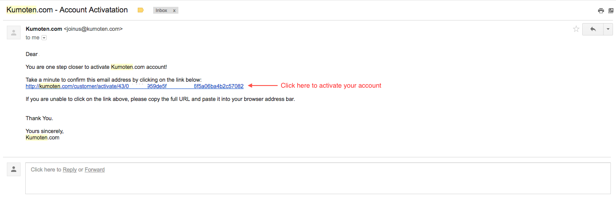Show details arrow next to "to me"
Viewport: 616px width, 198px height.
click(x=44, y=38)
